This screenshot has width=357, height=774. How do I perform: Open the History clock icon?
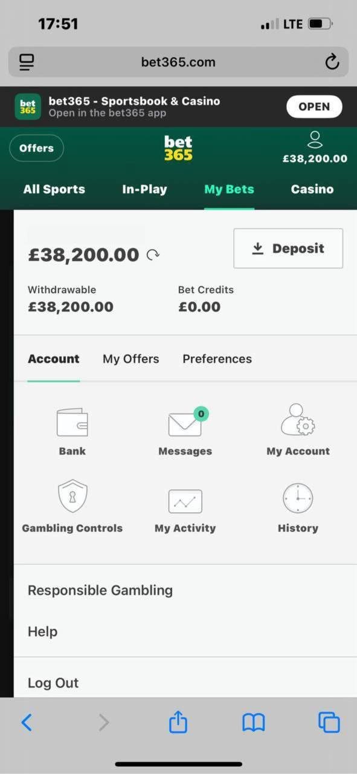[298, 498]
